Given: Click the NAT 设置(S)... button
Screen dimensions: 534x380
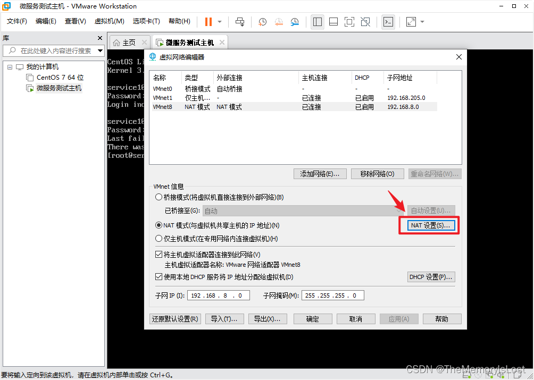Looking at the screenshot, I should pyautogui.click(x=430, y=225).
